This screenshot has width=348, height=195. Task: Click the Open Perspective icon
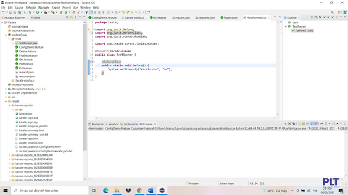pyautogui.click(x=339, y=12)
